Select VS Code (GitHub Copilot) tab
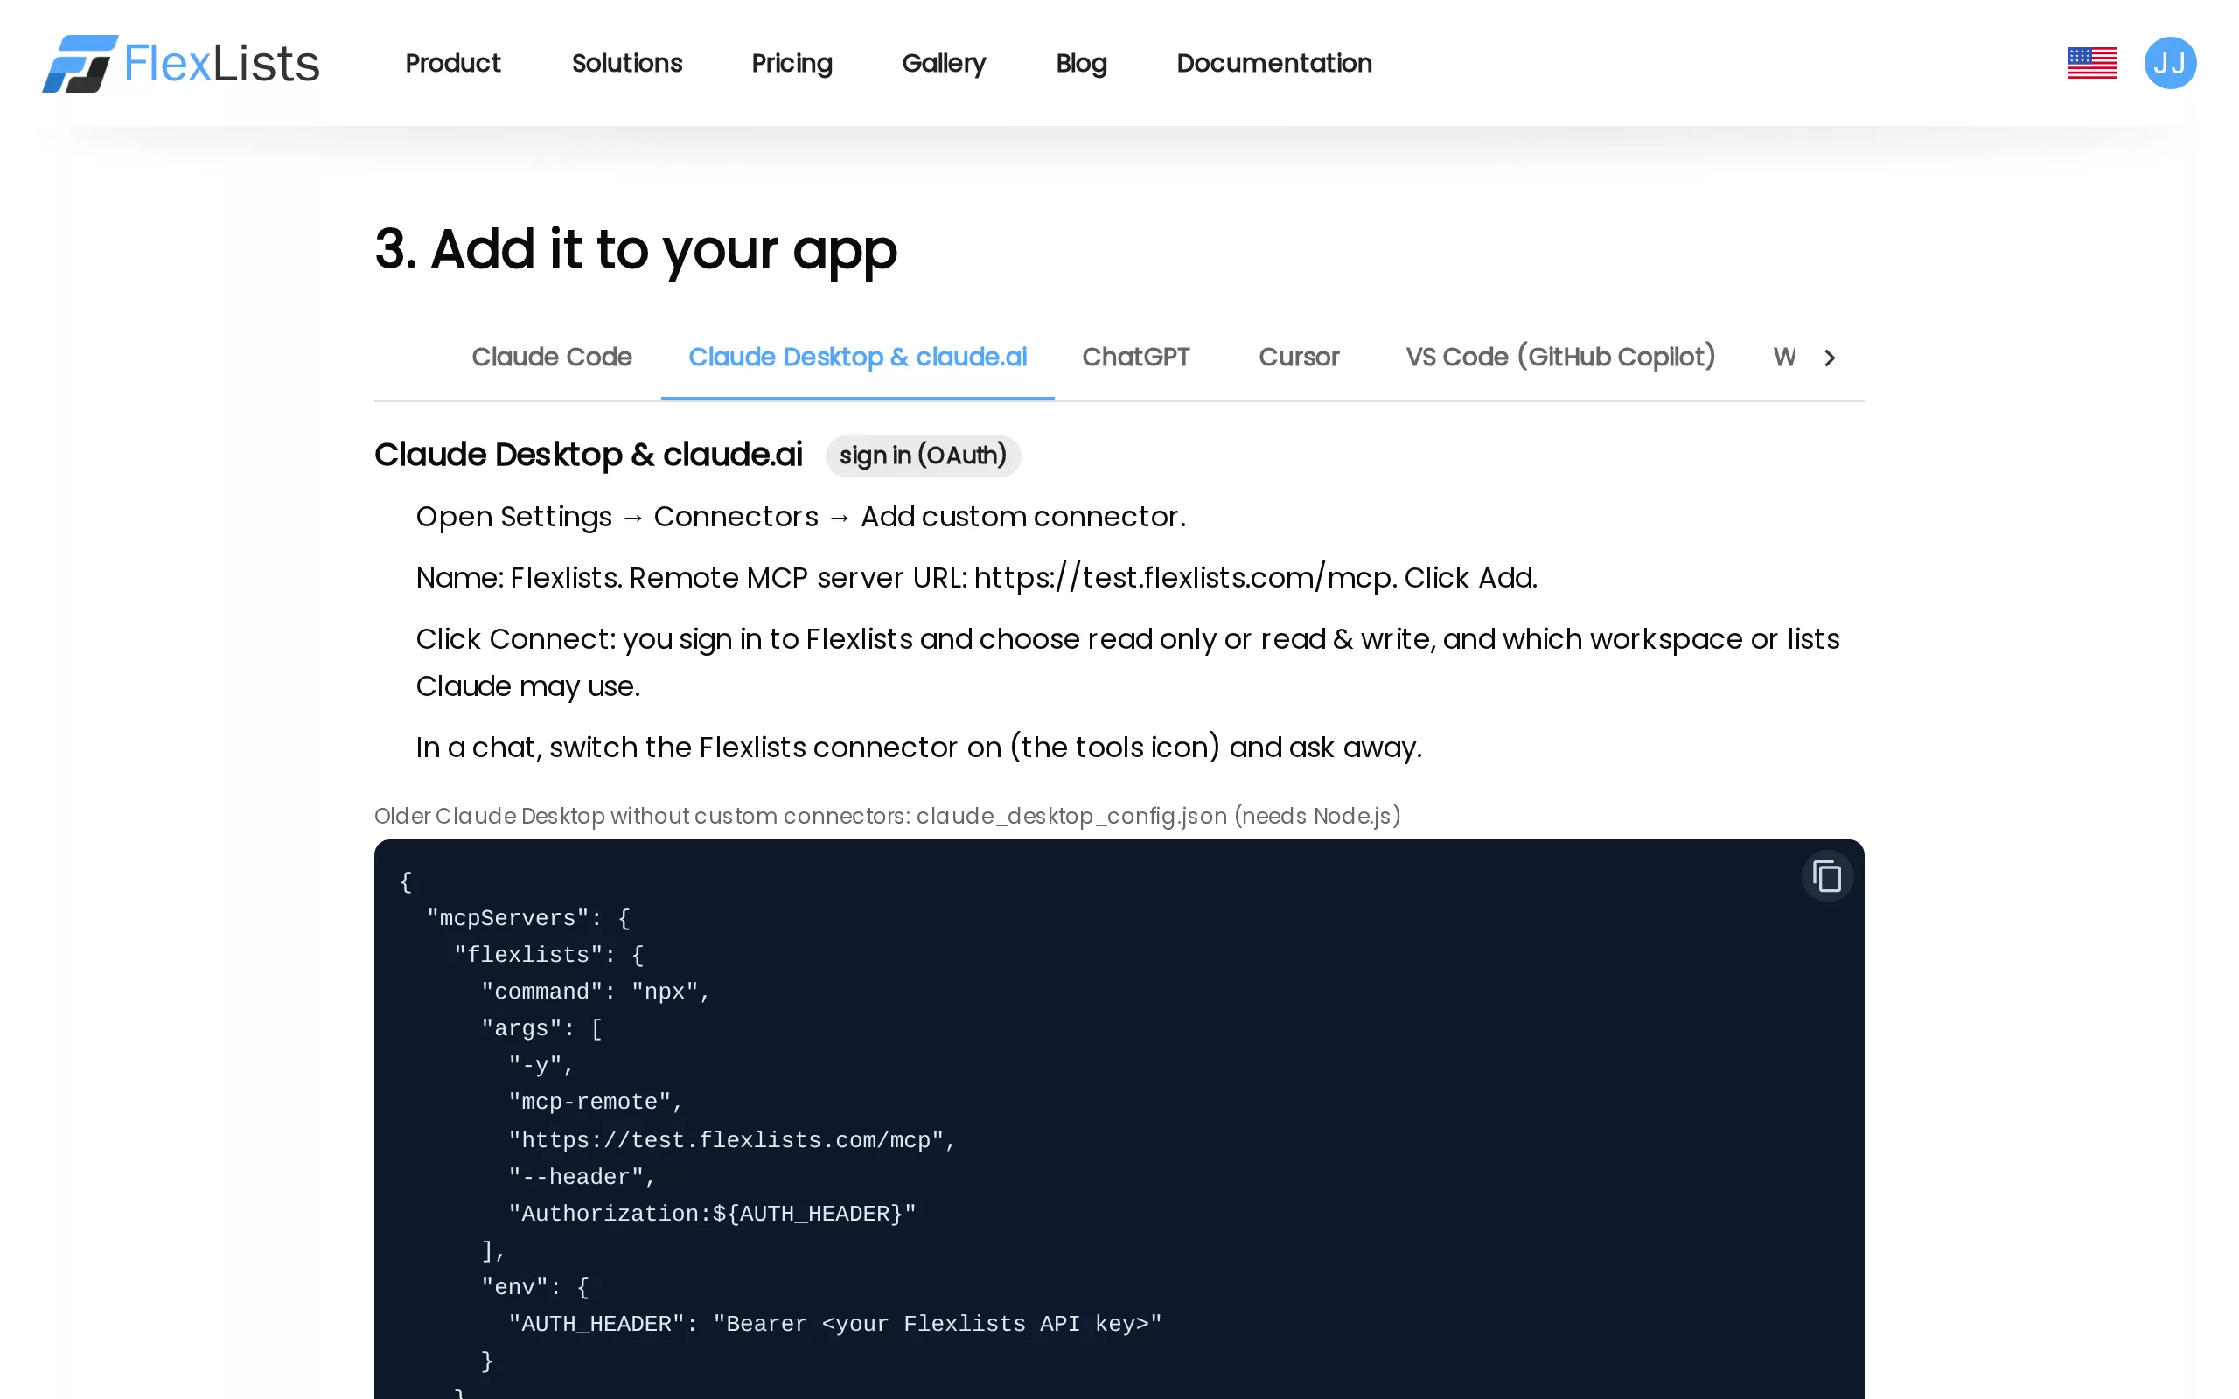The height and width of the screenshot is (1399, 2239). [1560, 357]
